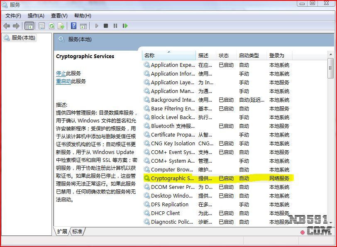
Task: Select 服务(本地) in the left tree
Action: click(23, 38)
